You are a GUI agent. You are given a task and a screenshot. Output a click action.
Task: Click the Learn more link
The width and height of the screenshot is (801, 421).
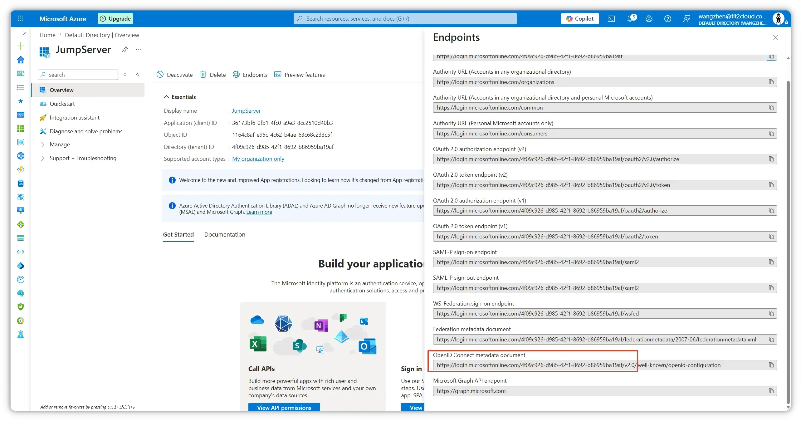(x=259, y=212)
